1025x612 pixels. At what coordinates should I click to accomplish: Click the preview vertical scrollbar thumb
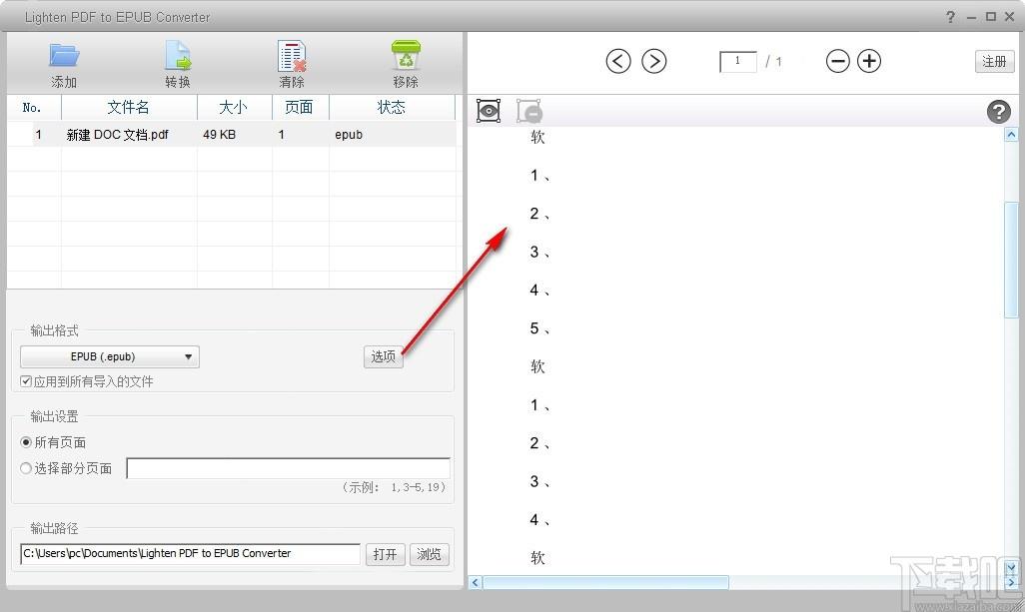[x=1011, y=260]
